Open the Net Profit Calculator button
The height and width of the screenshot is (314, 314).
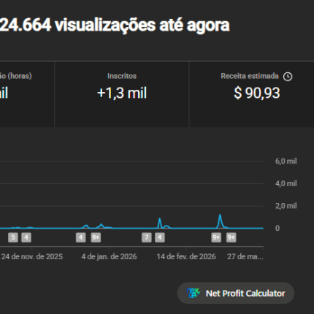point(236,293)
